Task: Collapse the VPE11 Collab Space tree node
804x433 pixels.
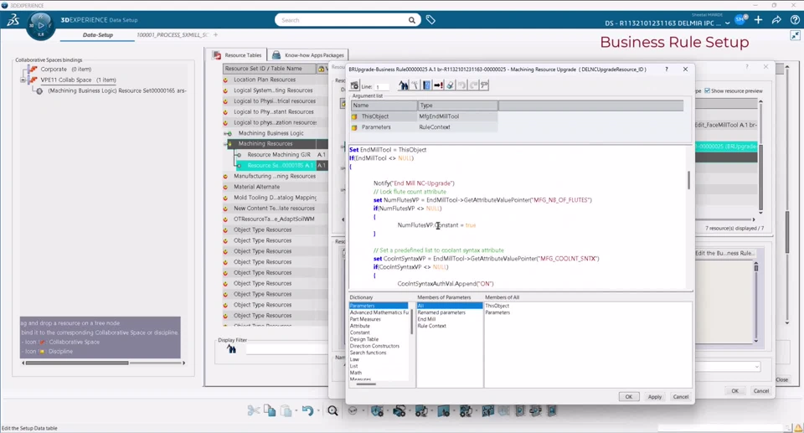Action: point(23,80)
